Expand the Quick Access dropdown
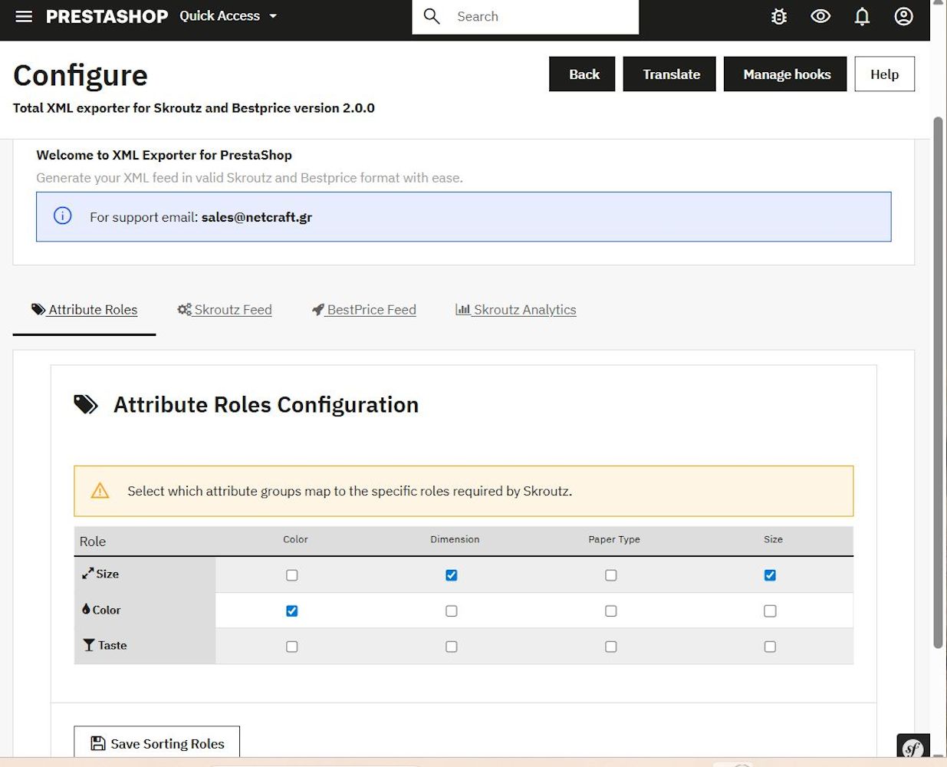This screenshot has width=947, height=767. pyautogui.click(x=228, y=16)
